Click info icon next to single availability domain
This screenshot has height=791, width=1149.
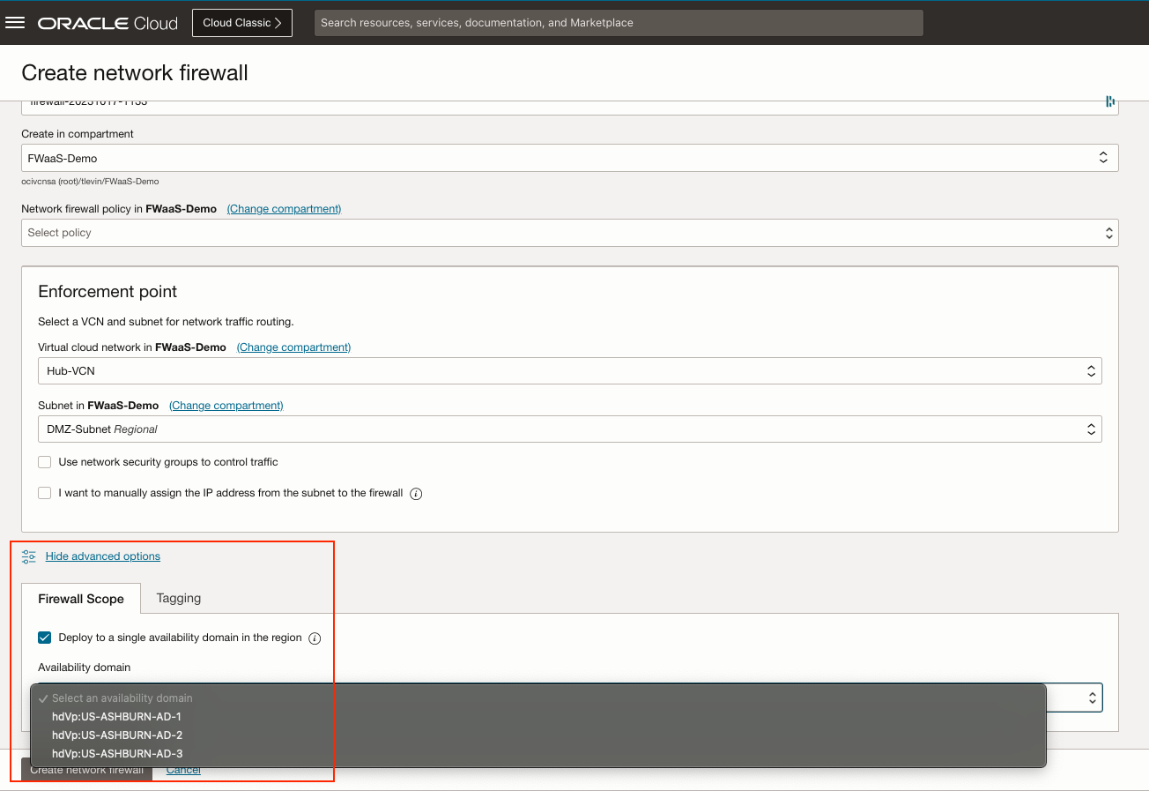(x=315, y=638)
